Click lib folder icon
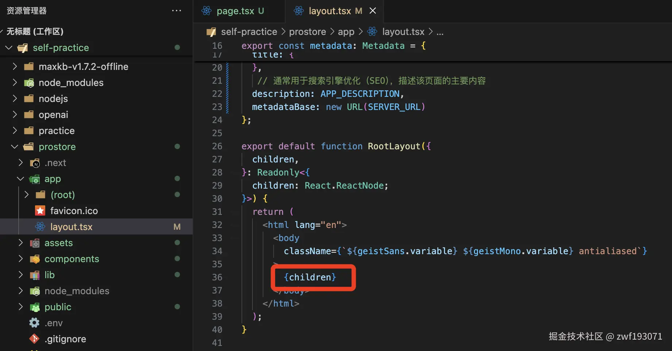 point(35,275)
